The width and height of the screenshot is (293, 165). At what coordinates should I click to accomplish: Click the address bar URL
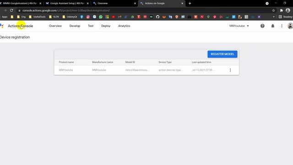[x=66, y=11]
